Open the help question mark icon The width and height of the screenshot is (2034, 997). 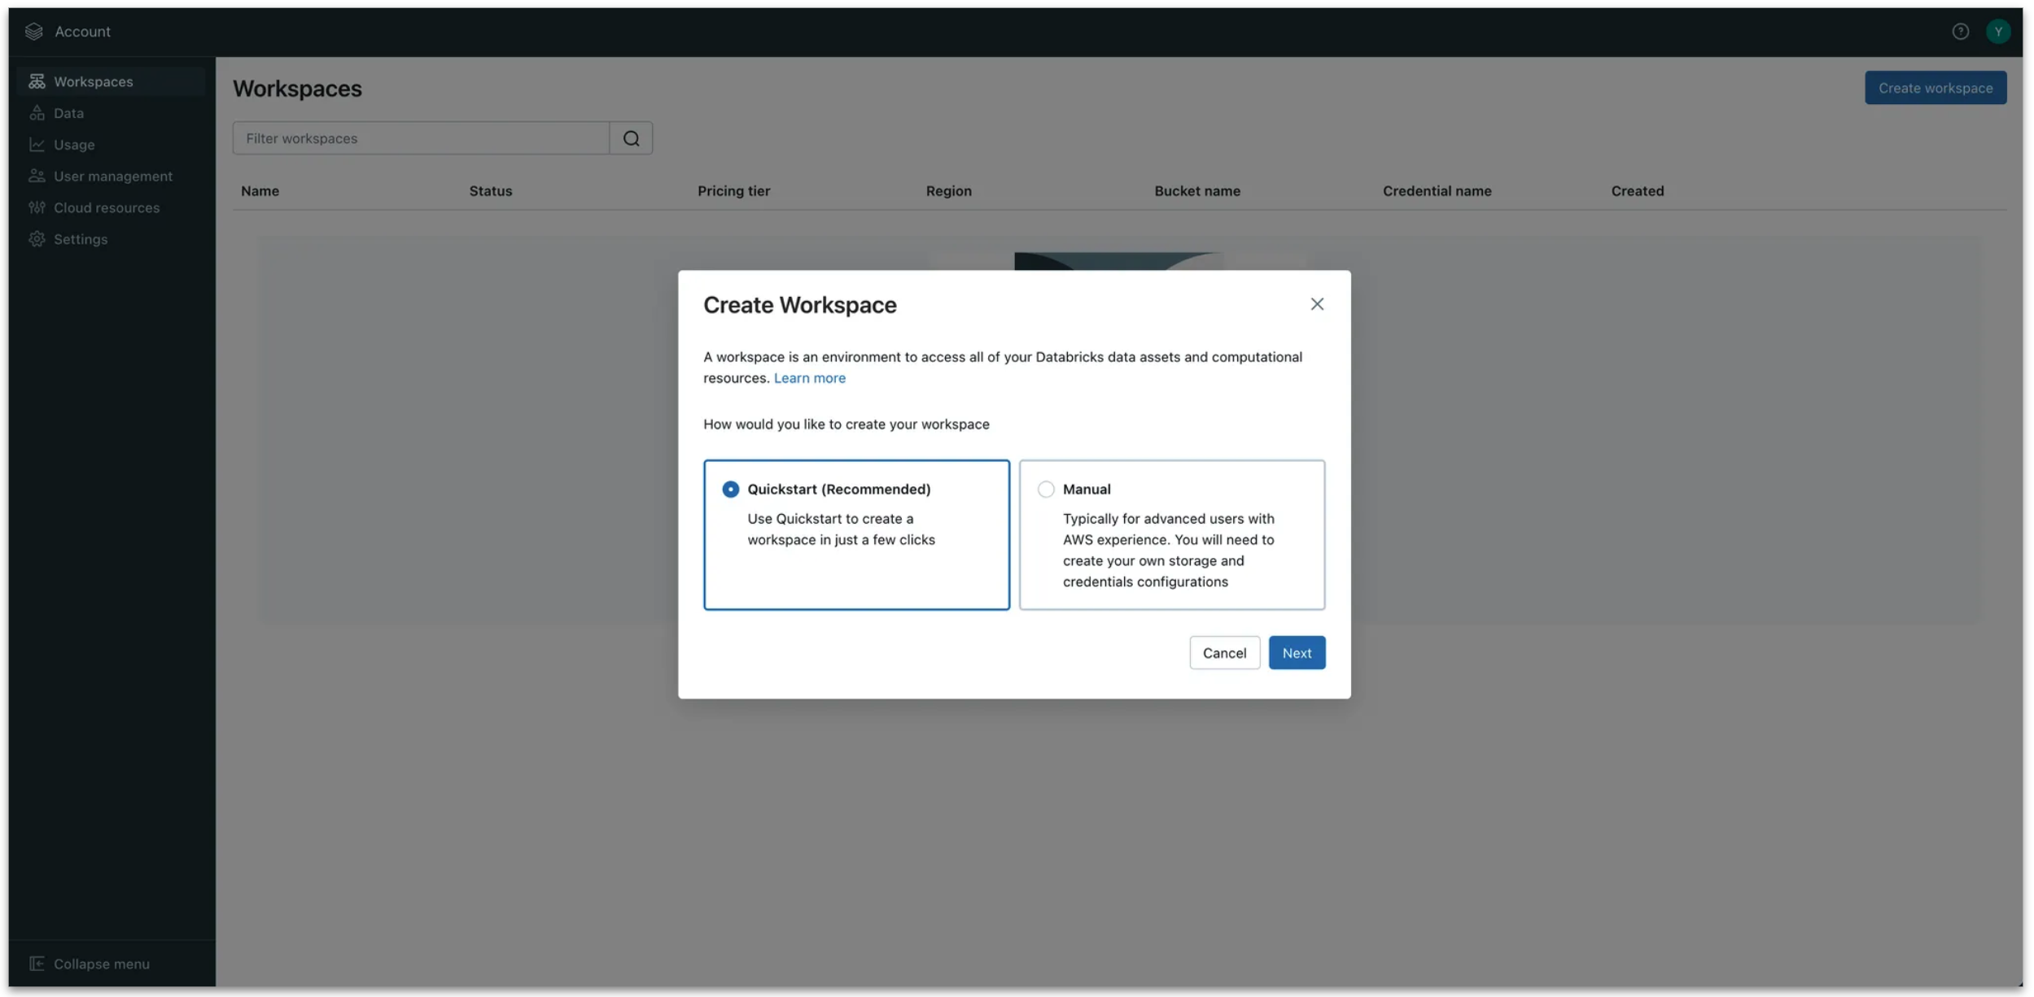[1960, 32]
